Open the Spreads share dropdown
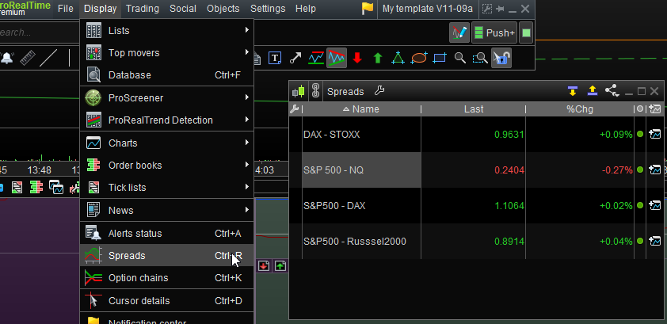The image size is (667, 324). tap(612, 90)
